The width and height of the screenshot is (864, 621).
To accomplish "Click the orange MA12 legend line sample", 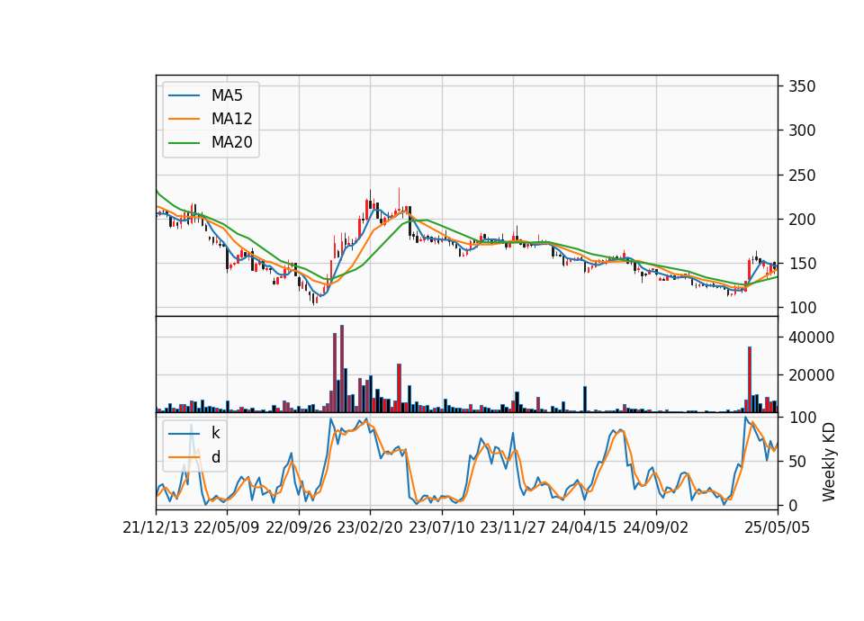I will point(184,119).
